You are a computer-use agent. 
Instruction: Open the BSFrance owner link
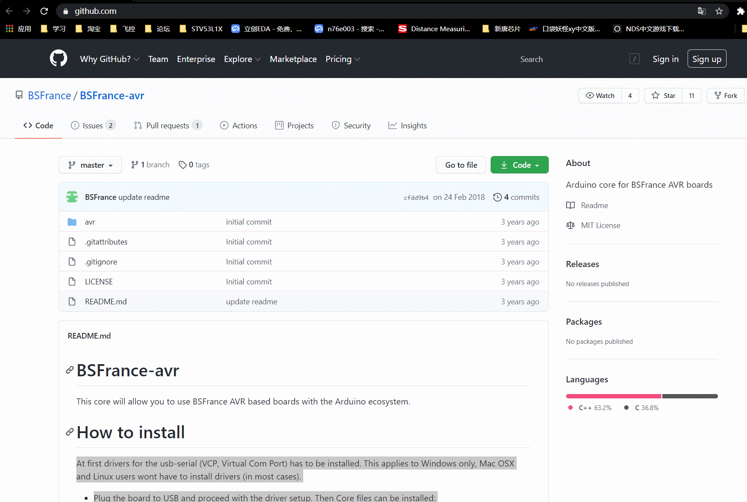coord(49,95)
